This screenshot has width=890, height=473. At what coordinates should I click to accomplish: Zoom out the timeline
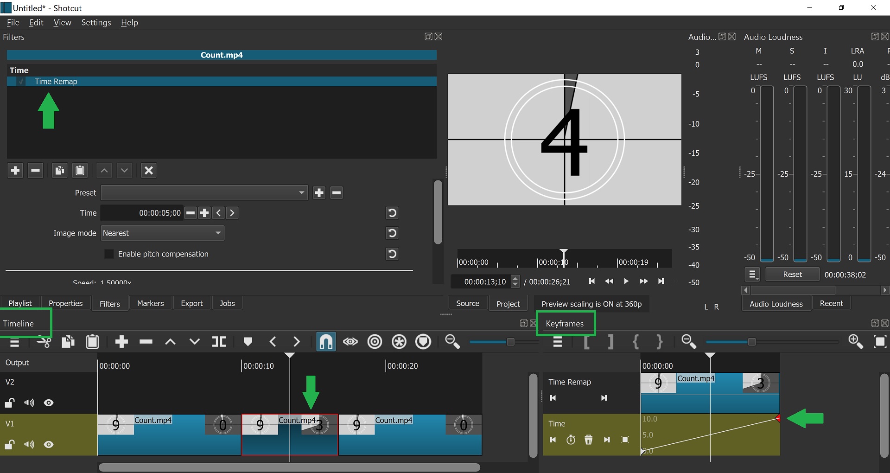[452, 342]
